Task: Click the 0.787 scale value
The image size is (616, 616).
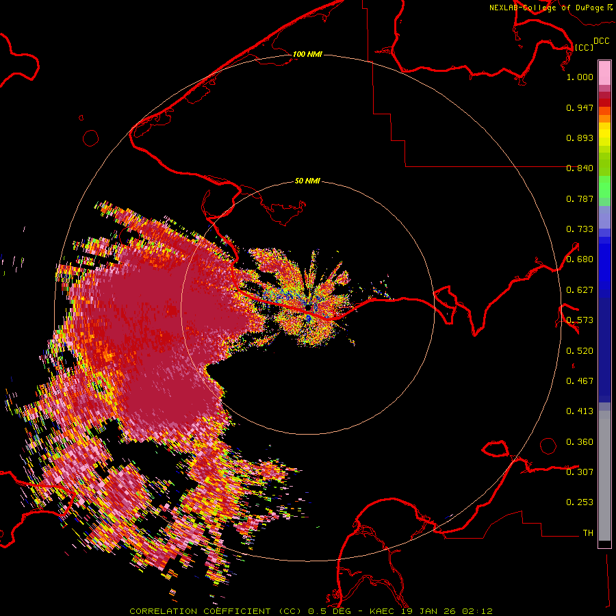Action: [580, 198]
